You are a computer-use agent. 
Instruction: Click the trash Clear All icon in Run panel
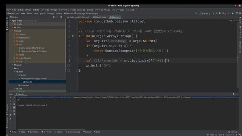14,114
